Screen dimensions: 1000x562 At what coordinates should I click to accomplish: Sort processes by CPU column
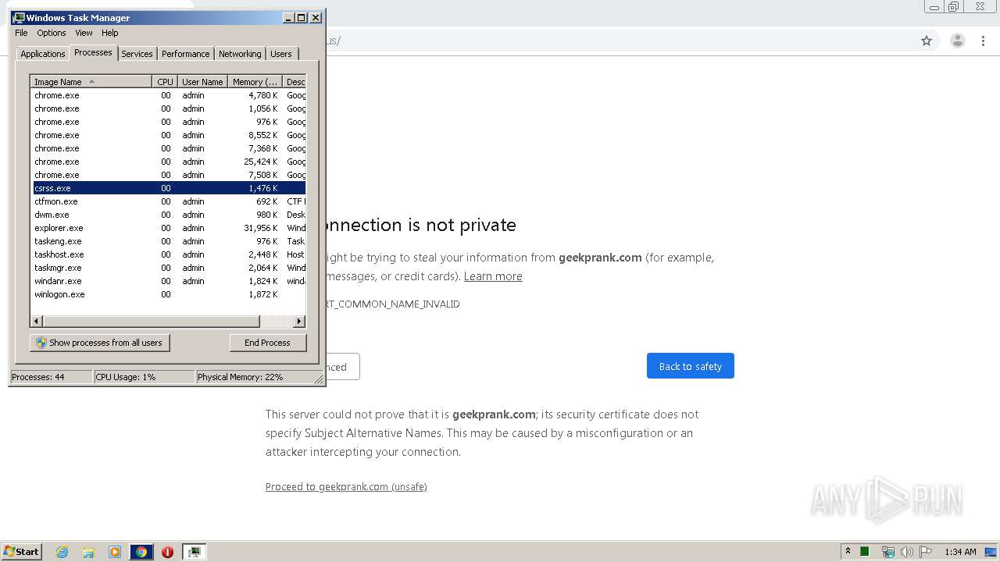tap(165, 82)
